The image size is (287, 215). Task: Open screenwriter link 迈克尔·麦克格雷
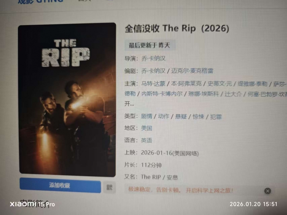pos(192,71)
